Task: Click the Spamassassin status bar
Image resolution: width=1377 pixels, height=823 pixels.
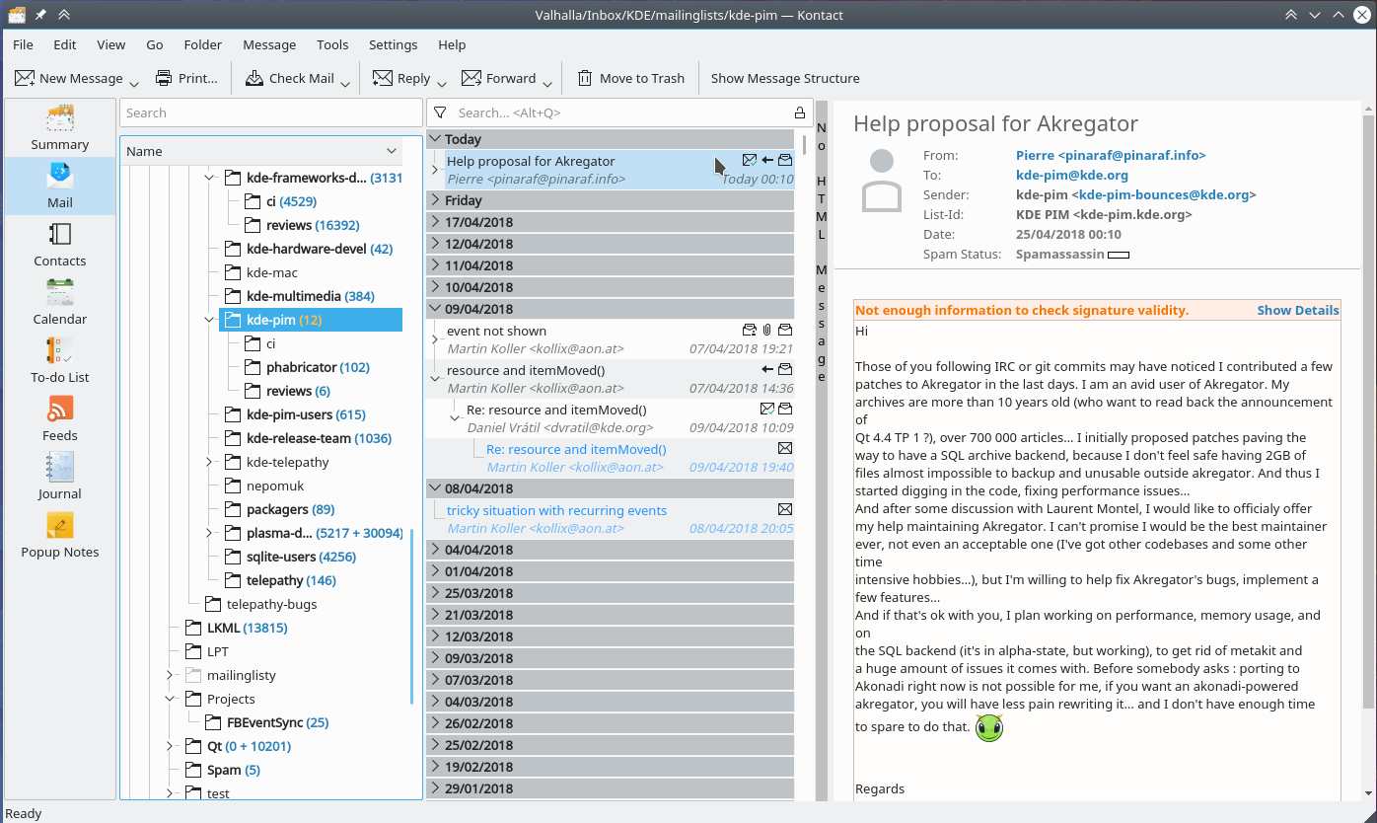Action: click(1119, 255)
